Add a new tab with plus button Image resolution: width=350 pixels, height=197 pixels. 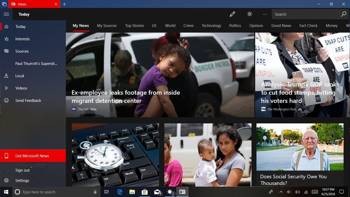[64, 4]
